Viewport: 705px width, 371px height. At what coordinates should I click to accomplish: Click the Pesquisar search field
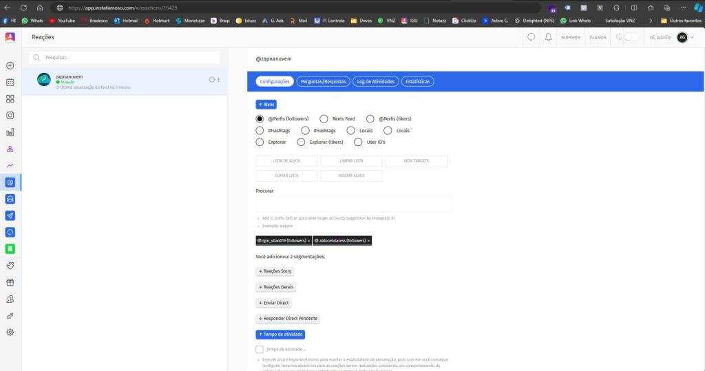[126, 58]
